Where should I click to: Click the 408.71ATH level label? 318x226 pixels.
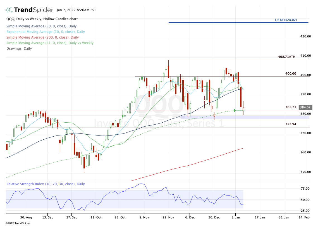click(286, 57)
